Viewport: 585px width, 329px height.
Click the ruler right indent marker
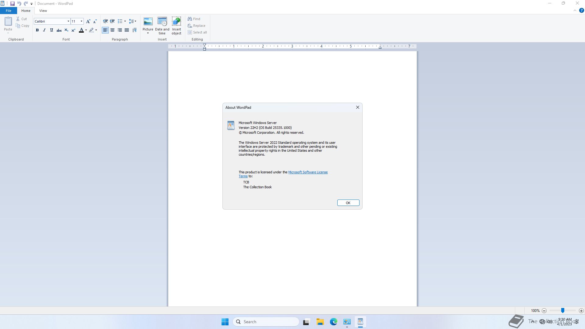(x=380, y=47)
